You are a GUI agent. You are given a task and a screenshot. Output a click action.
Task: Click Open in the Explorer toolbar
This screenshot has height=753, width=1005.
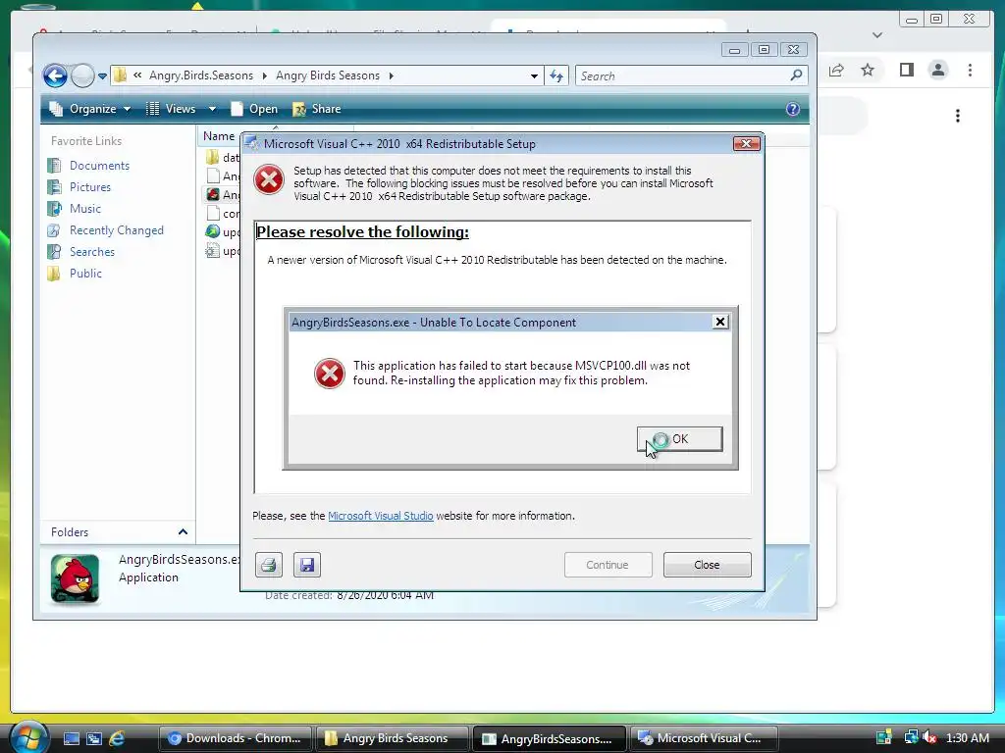254,109
